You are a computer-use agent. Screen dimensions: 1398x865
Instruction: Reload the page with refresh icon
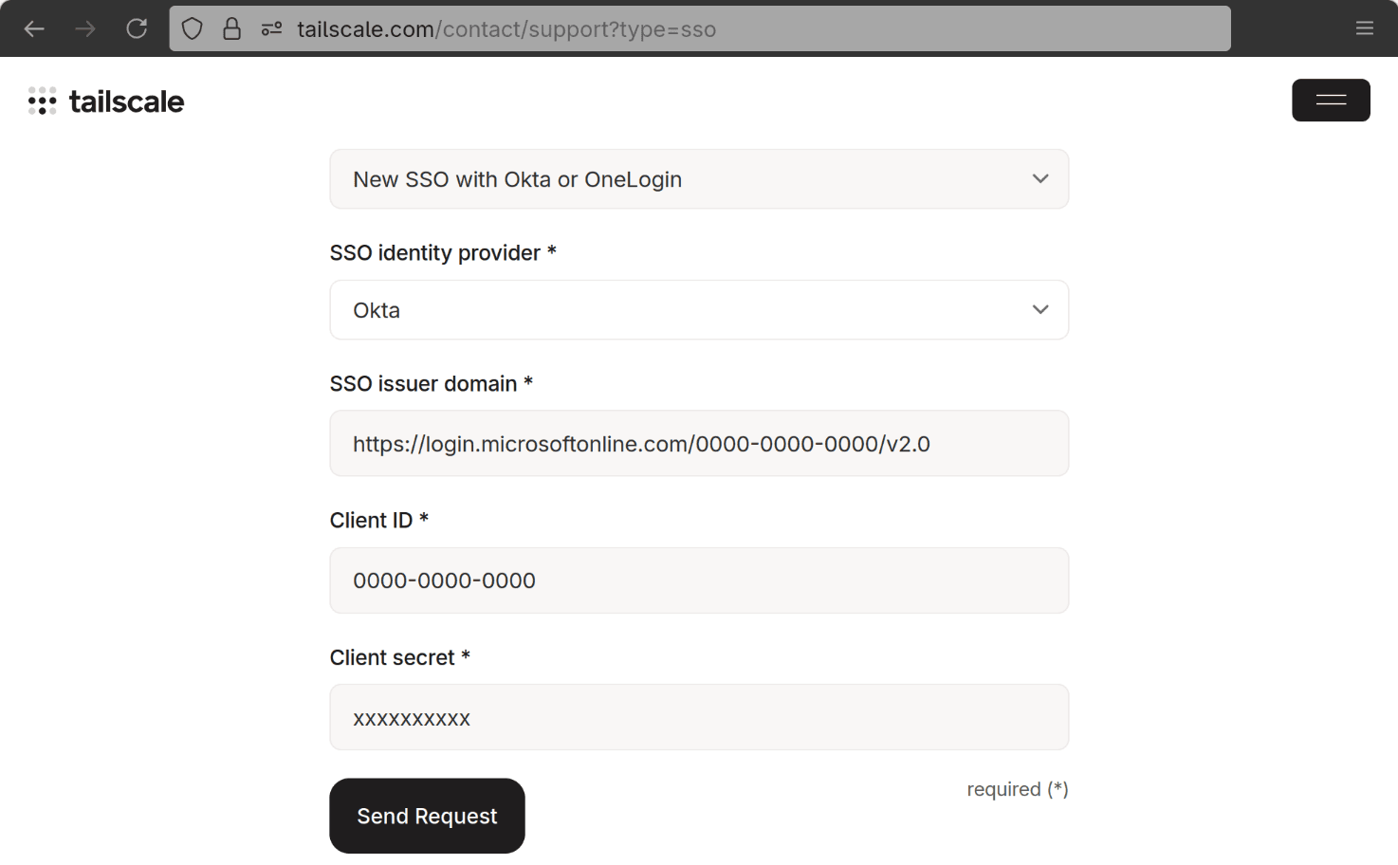[x=137, y=28]
